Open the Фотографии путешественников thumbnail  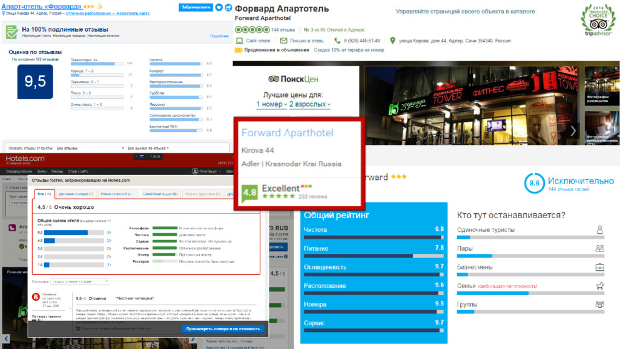[602, 127]
